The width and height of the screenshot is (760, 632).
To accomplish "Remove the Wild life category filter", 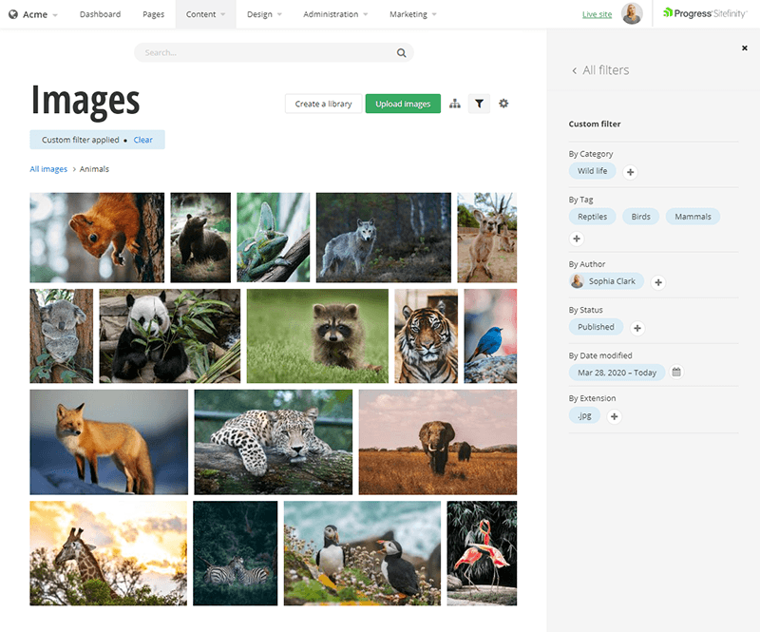I will pos(592,171).
